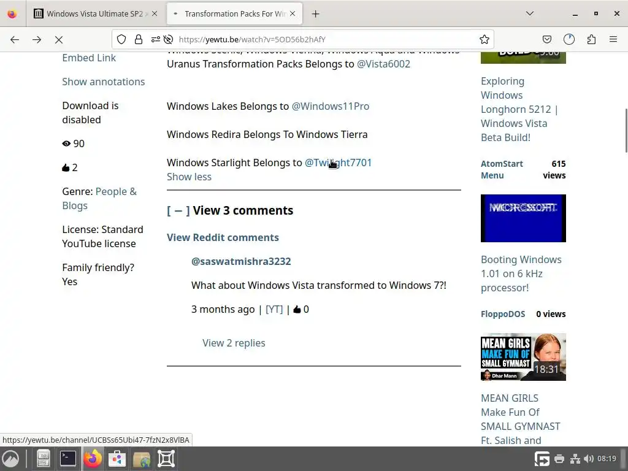628x471 pixels.
Task: Open the volume speaker icon in the tray
Action: pos(589,459)
